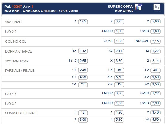Pick the GOAL odds 1,63
Screen dimensions: 166x124
click(119, 41)
